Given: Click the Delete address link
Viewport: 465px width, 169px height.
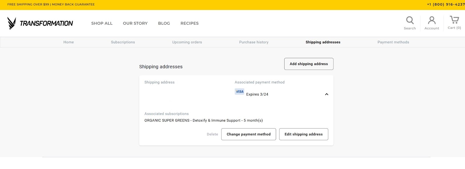Looking at the screenshot, I should [212, 134].
